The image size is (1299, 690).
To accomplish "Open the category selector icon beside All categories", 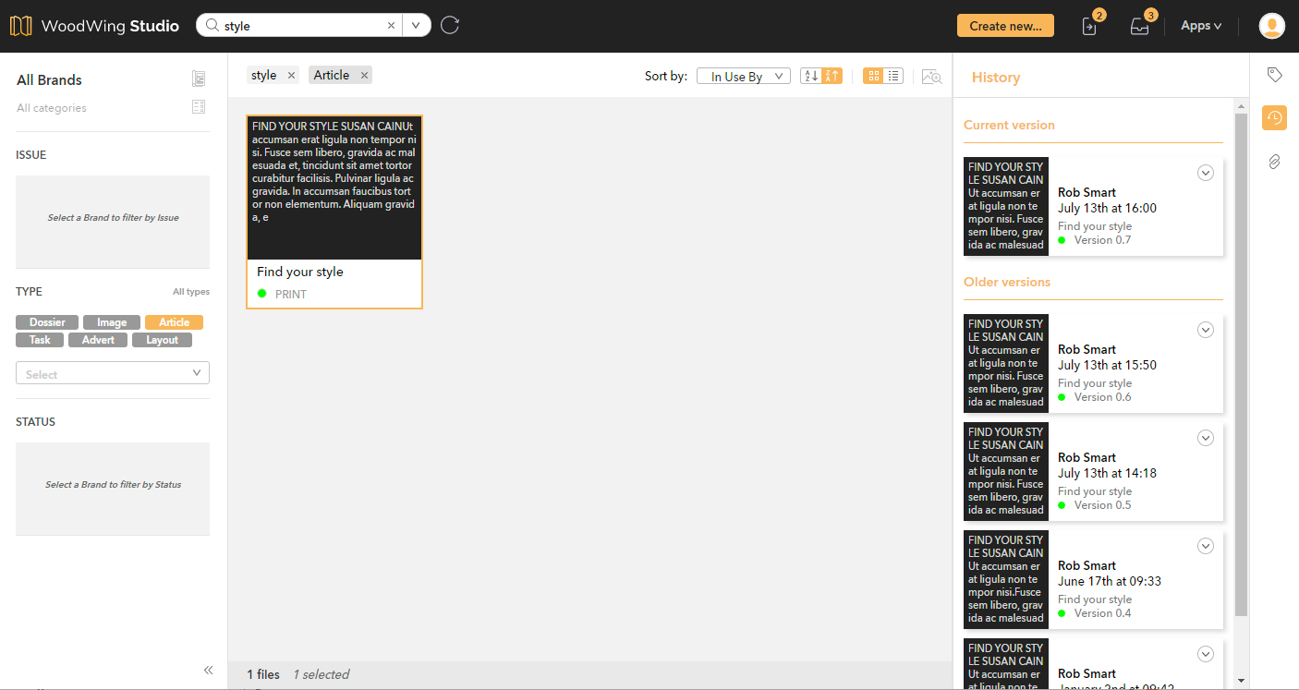I will [x=199, y=107].
